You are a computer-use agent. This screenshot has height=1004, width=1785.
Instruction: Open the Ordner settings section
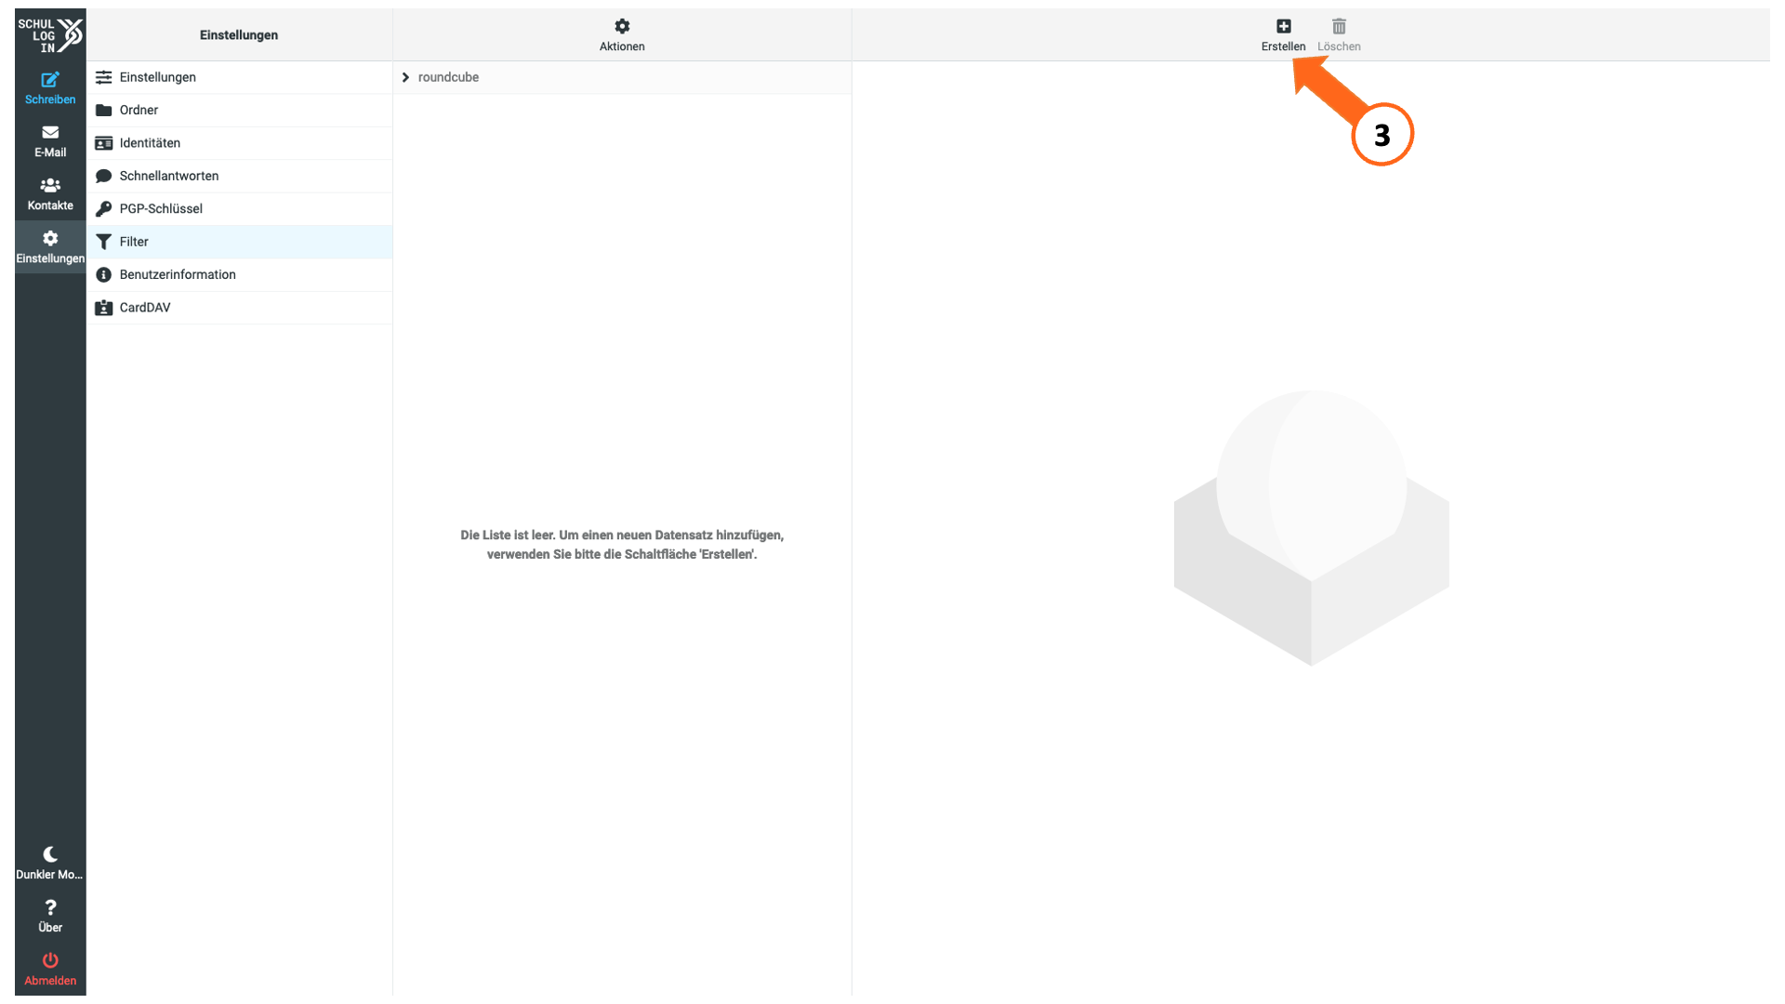(240, 110)
